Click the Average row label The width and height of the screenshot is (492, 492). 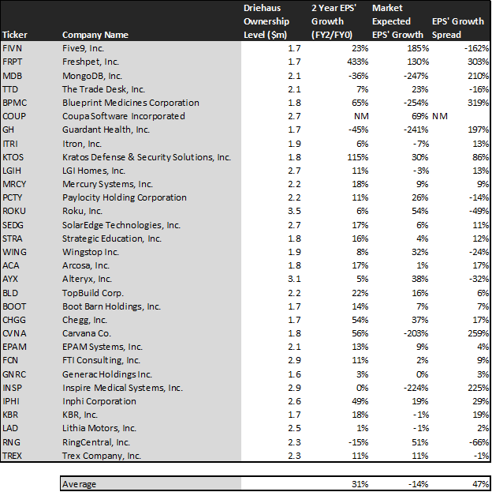pos(79,484)
